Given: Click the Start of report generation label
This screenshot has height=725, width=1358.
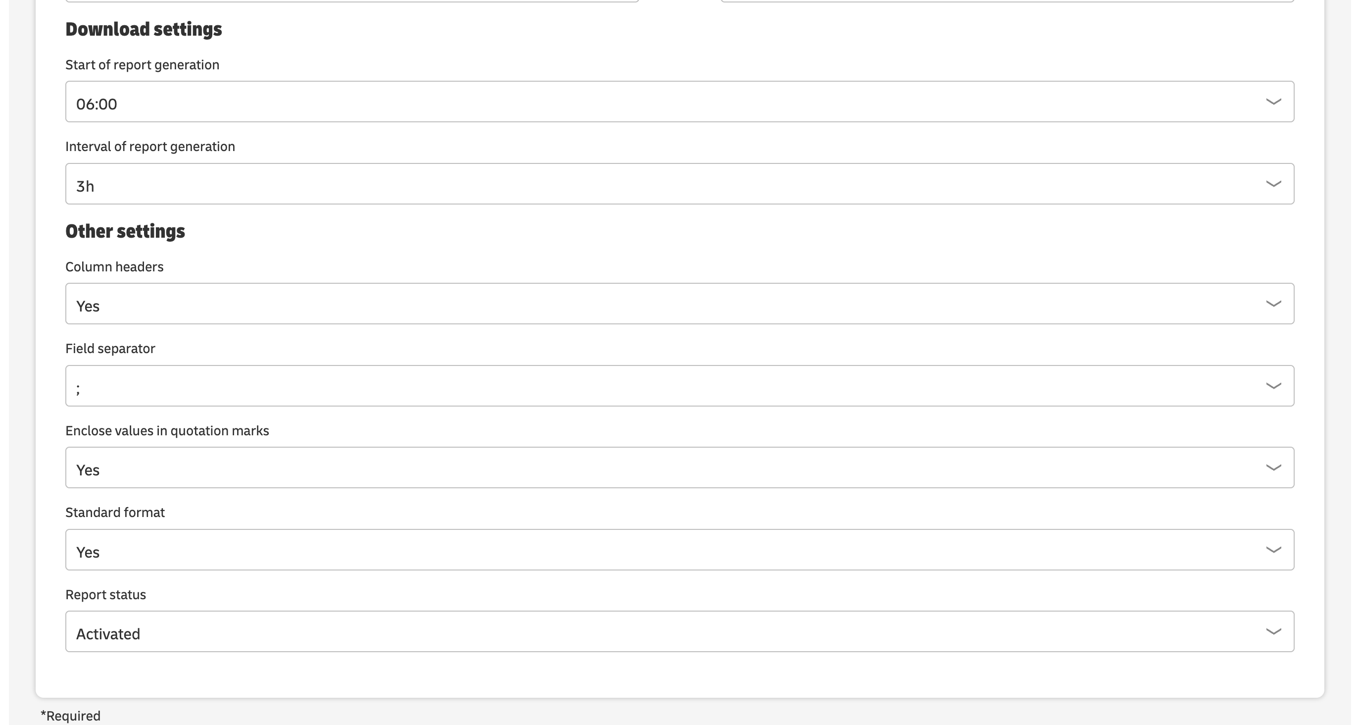Looking at the screenshot, I should pos(143,65).
